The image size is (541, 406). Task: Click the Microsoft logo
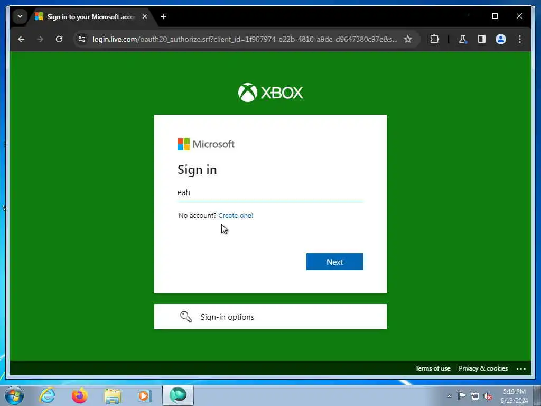click(x=206, y=144)
